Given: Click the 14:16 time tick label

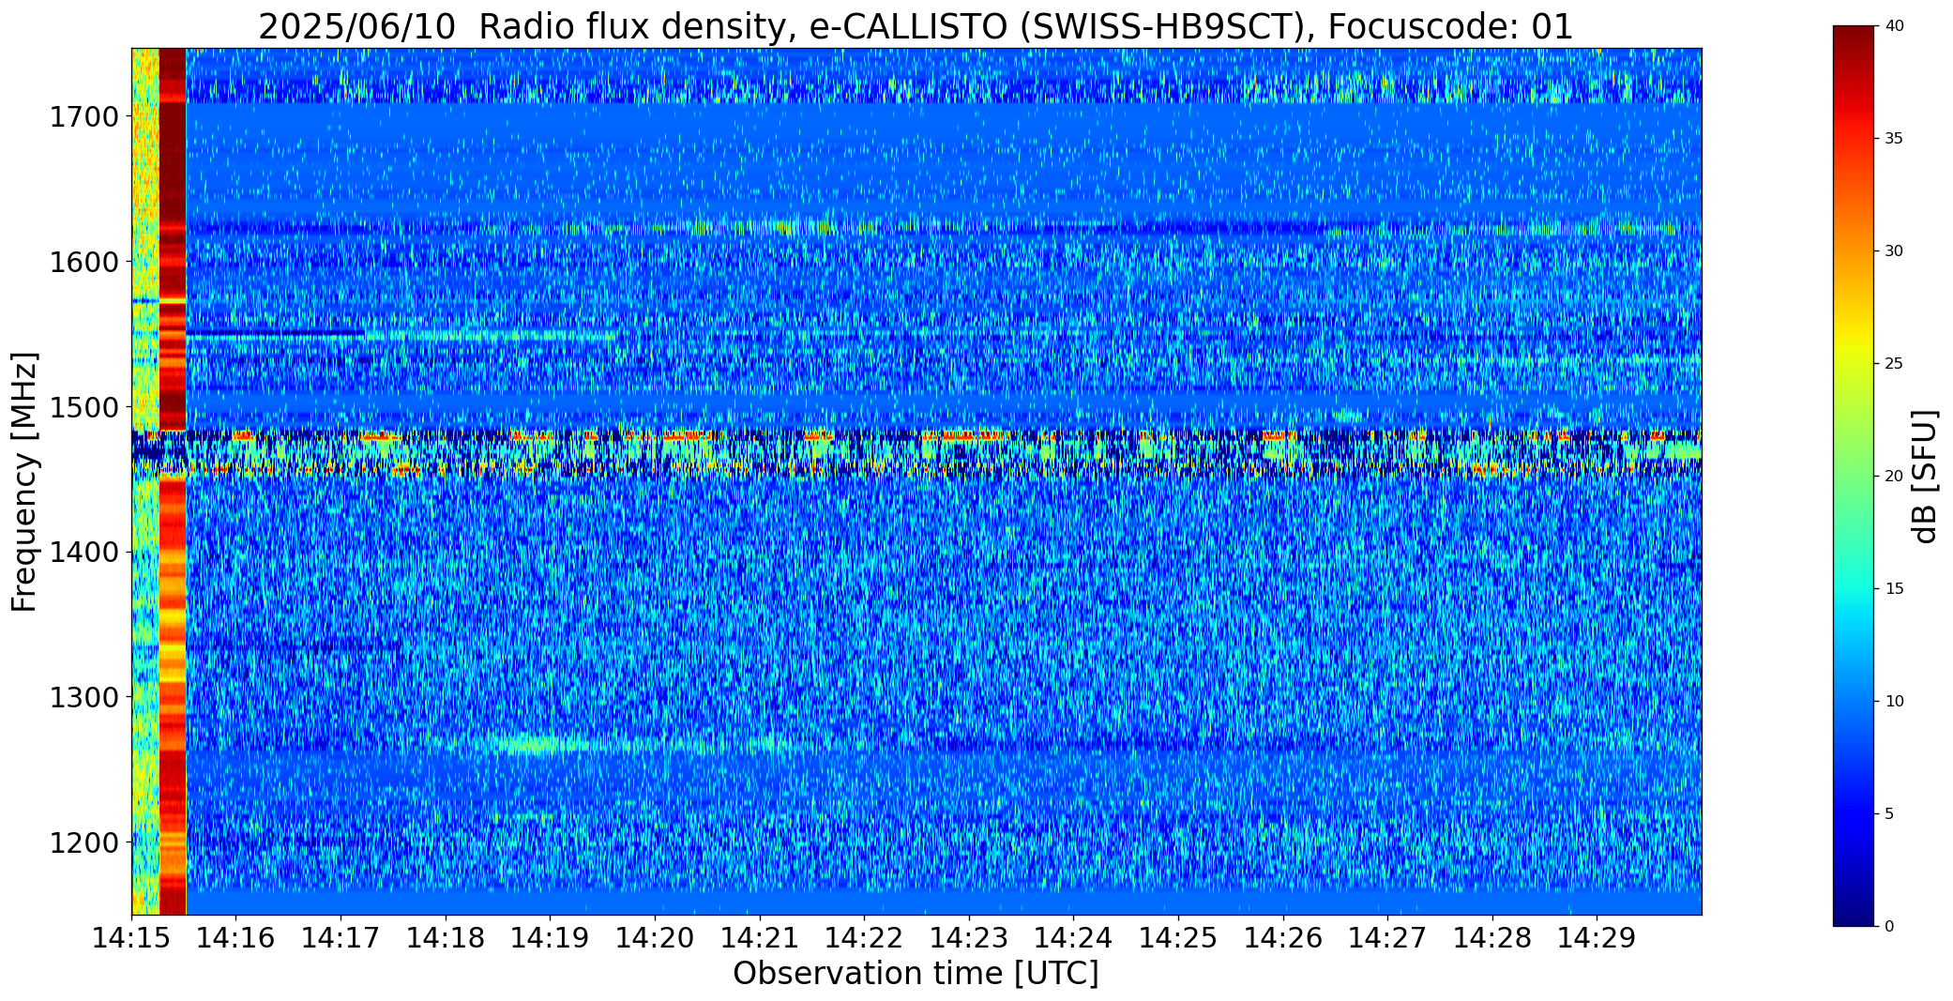Looking at the screenshot, I should (235, 937).
